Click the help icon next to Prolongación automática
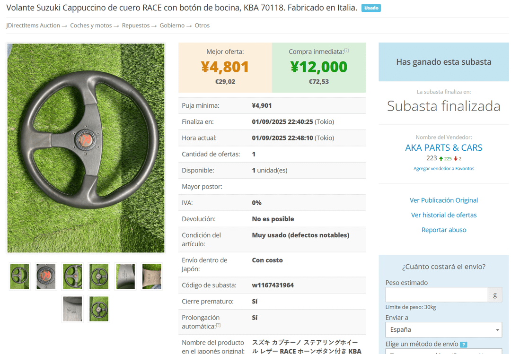The height and width of the screenshot is (354, 511). click(x=218, y=326)
